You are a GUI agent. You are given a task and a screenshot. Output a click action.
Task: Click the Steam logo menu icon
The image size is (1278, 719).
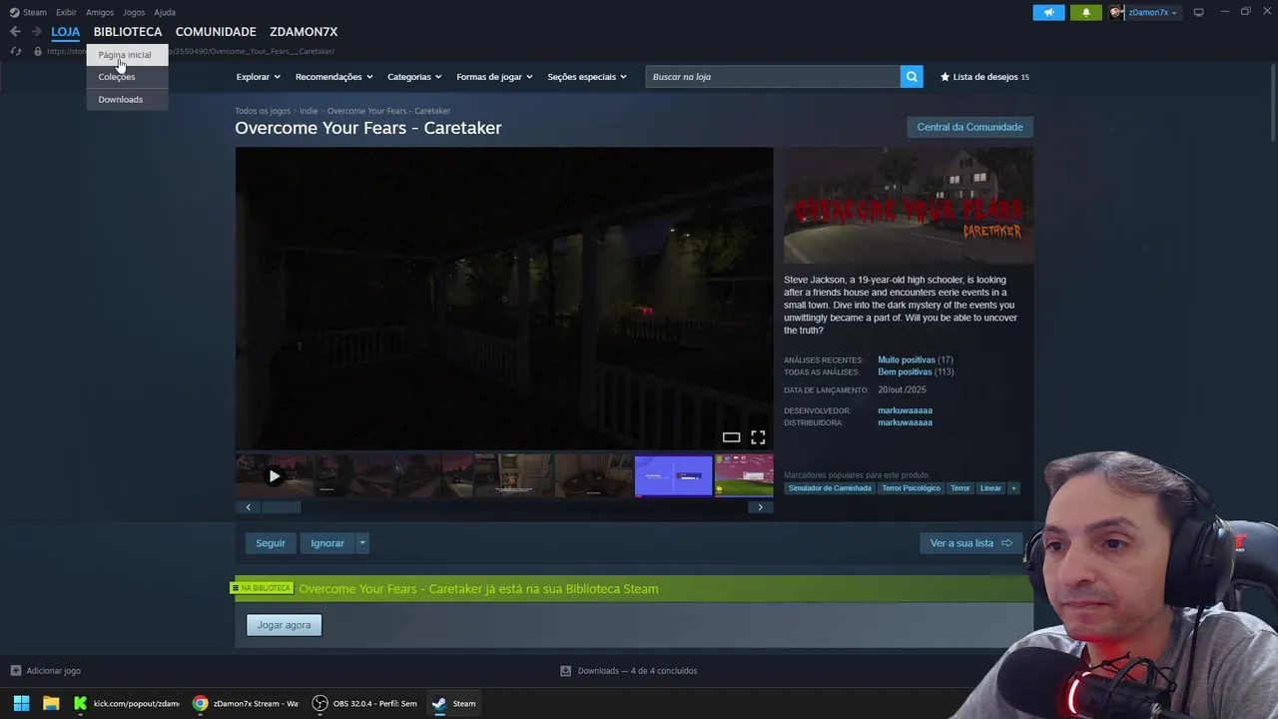(14, 12)
